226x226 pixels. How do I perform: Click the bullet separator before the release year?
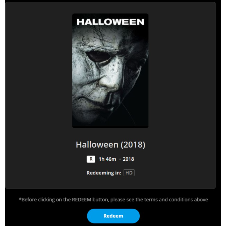click(x=120, y=159)
